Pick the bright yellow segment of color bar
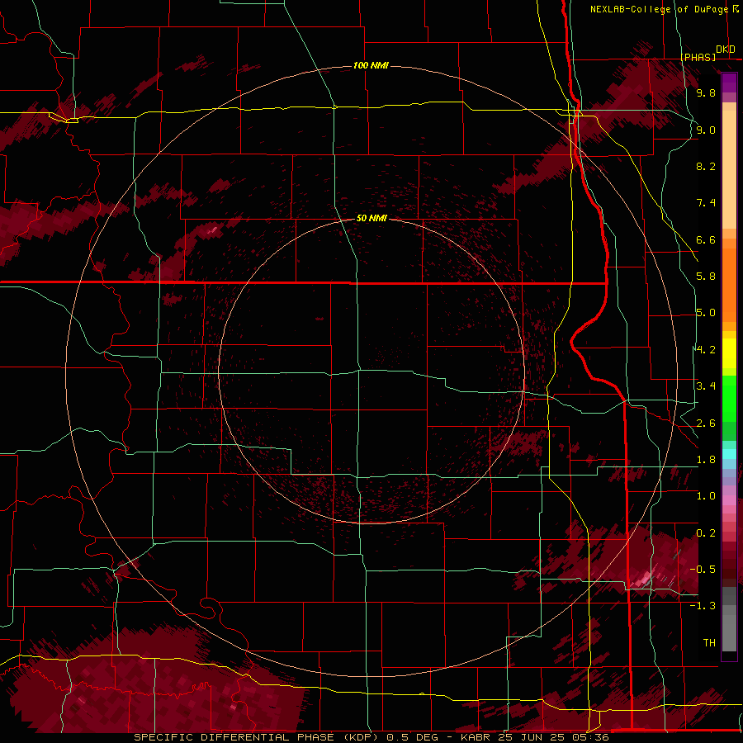743x743 pixels. click(x=729, y=353)
